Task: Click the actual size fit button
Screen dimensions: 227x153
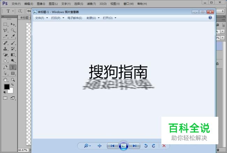Action: 100,146
